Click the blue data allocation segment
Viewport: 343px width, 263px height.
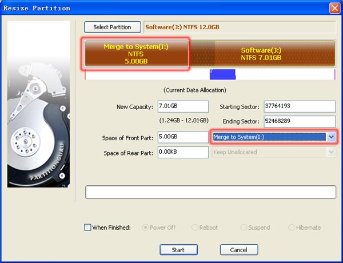pos(223,74)
